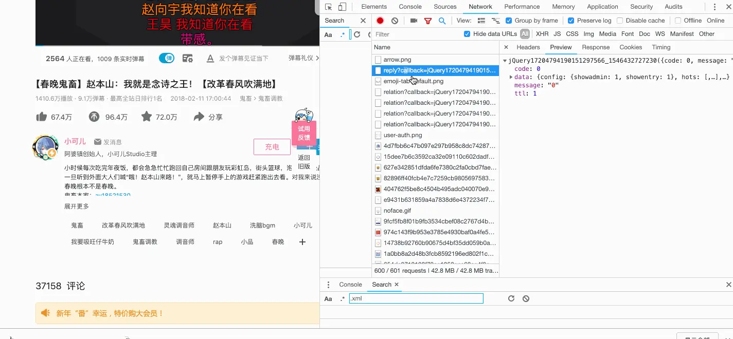733x339 pixels.
Task: Enable the Offline checkbox
Action: (x=678, y=21)
